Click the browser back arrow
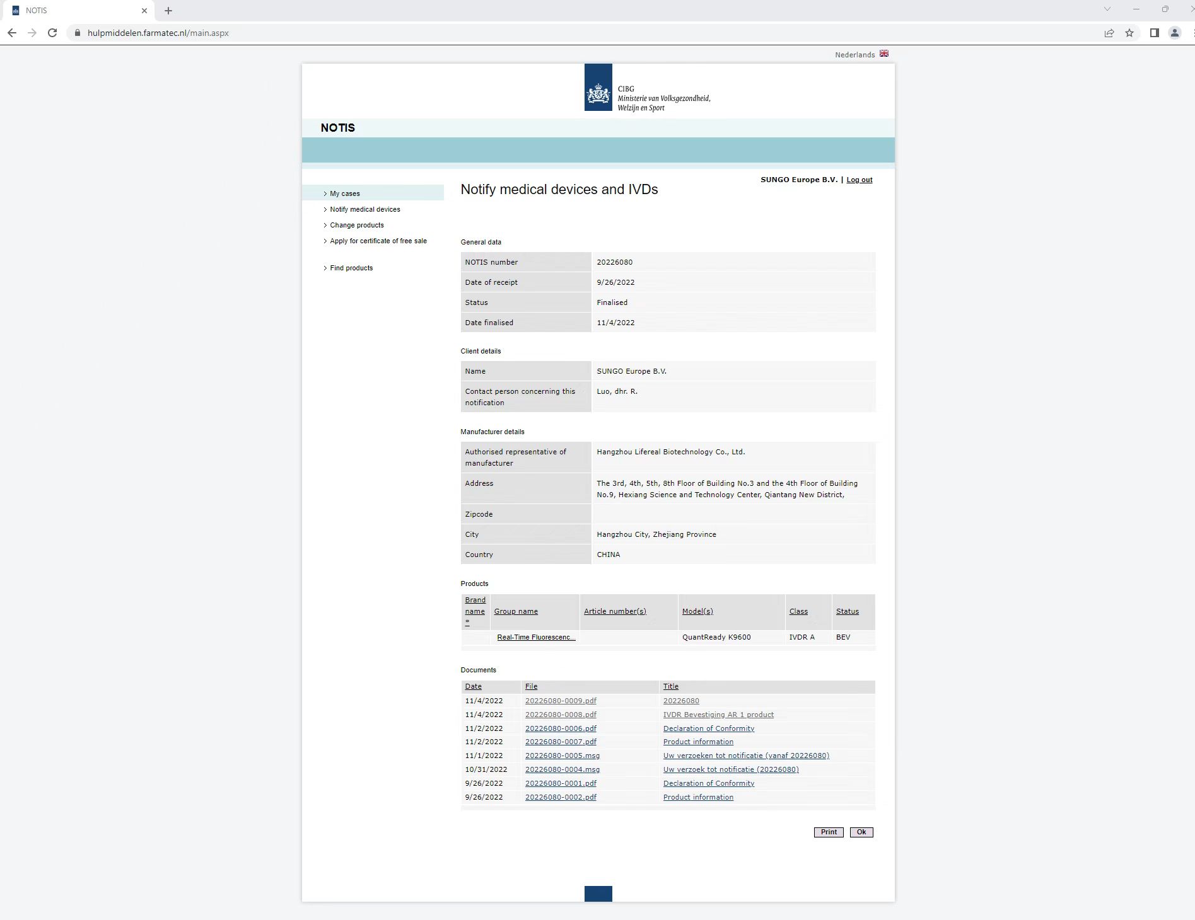 click(x=12, y=33)
